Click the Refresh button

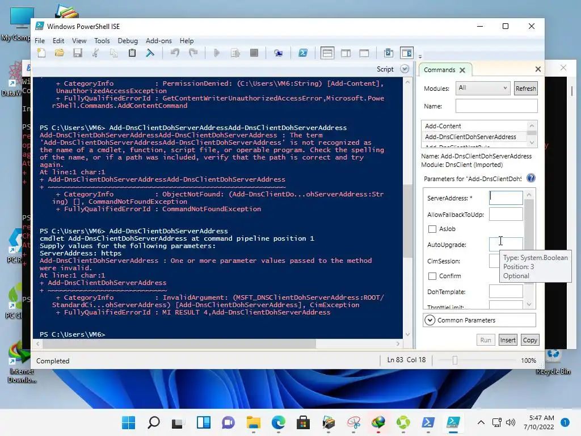coord(526,89)
